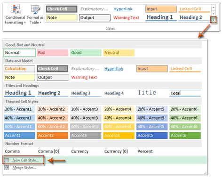The width and height of the screenshot is (223, 178).
Task: Select Heading 2 style in the ribbon
Action: [x=194, y=17]
